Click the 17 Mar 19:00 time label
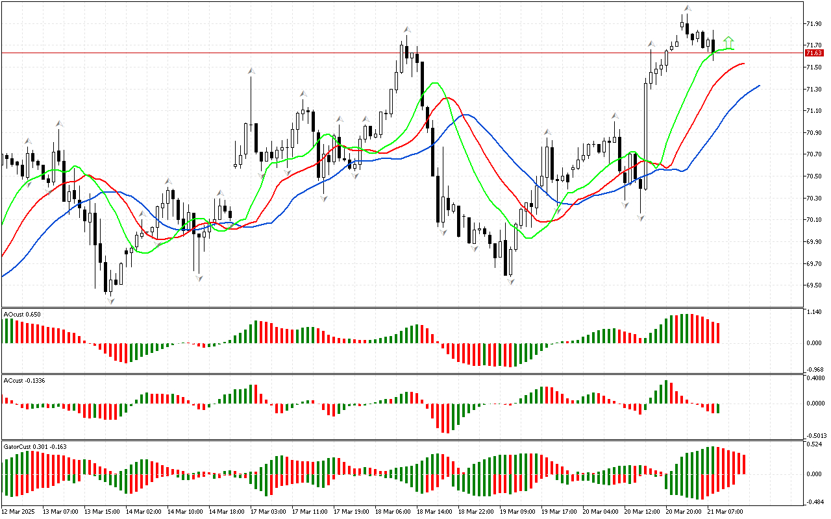Image resolution: width=831 pixels, height=519 pixels. click(351, 512)
